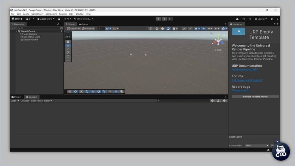
Task: Select the Rect transform tool
Action: 68,56
